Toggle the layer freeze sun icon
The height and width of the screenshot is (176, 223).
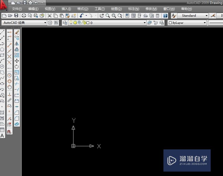coord(75,23)
